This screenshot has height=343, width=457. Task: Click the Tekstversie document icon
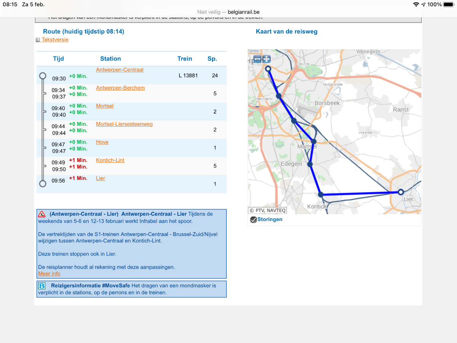pyautogui.click(x=38, y=40)
